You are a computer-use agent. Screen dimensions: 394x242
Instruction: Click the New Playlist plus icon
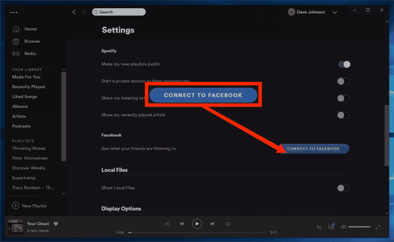(x=15, y=206)
